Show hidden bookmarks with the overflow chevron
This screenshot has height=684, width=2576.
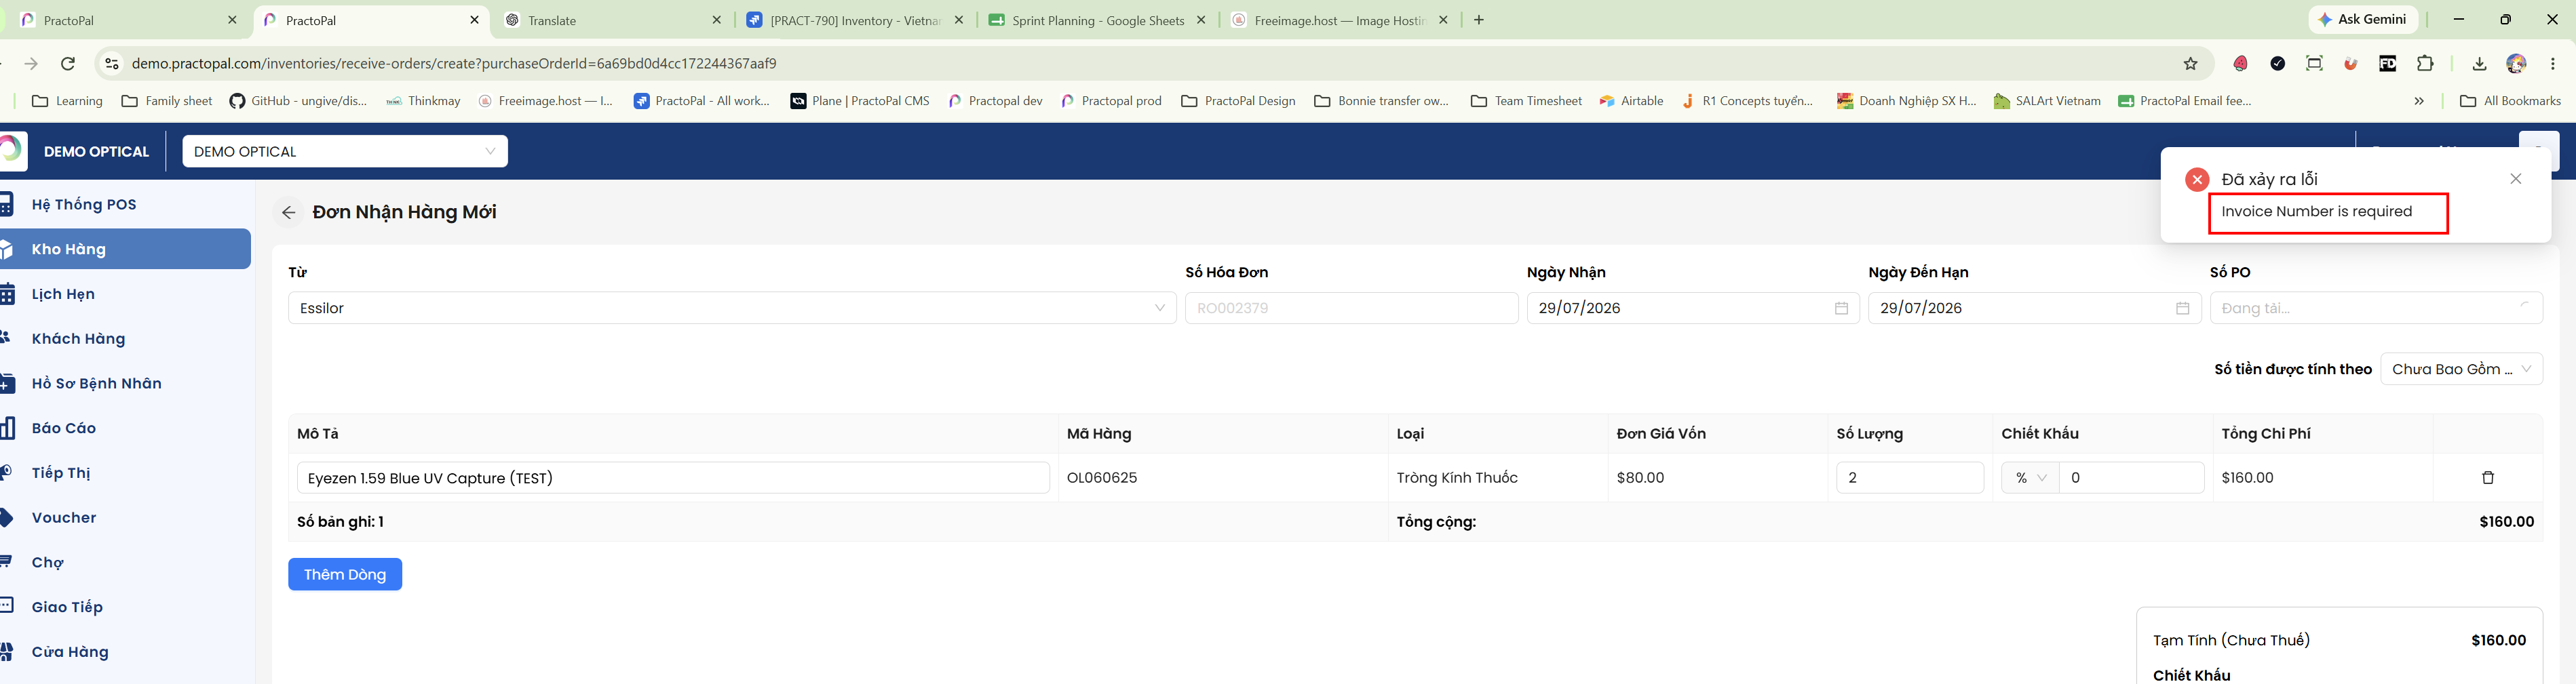pos(2419,101)
